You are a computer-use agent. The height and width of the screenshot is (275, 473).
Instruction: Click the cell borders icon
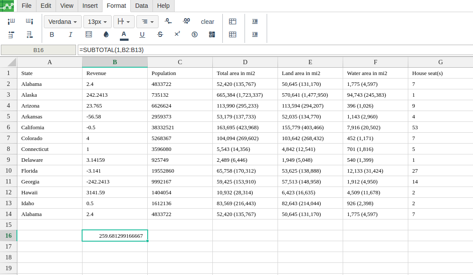click(x=89, y=35)
